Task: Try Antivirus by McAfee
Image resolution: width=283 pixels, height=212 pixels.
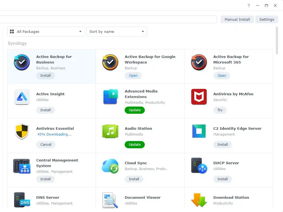Action: [x=220, y=110]
